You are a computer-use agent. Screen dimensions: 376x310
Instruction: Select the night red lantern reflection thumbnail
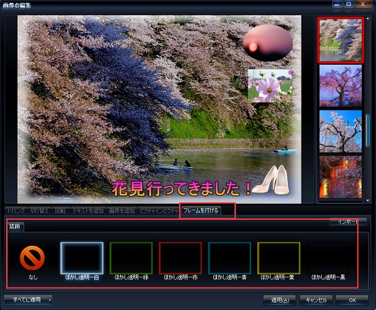(340, 177)
